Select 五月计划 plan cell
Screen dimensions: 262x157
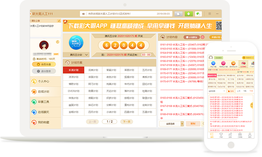click(147, 70)
